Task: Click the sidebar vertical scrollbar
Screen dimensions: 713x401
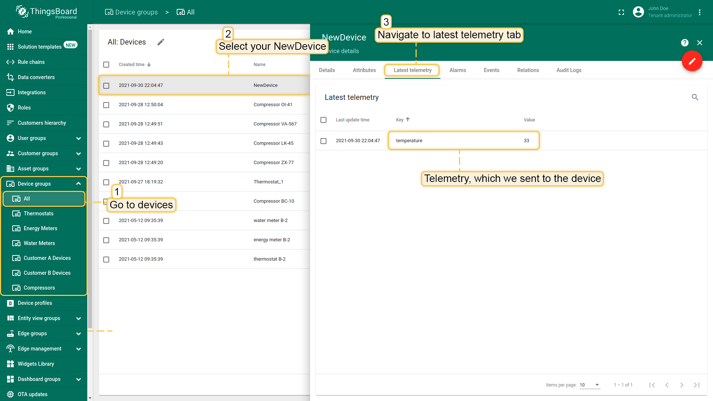Action: 90,178
